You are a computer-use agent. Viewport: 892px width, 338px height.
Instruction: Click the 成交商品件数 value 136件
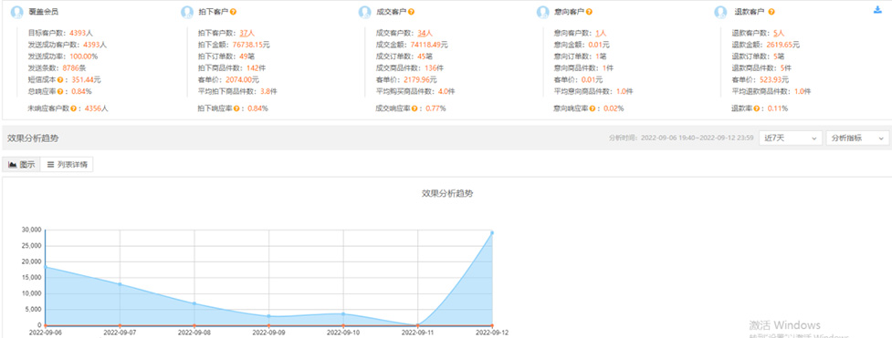[434, 68]
